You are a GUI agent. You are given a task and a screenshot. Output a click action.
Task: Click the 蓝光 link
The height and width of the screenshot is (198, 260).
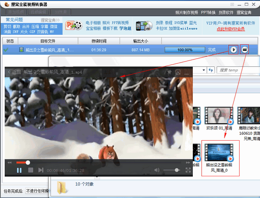tap(193, 23)
